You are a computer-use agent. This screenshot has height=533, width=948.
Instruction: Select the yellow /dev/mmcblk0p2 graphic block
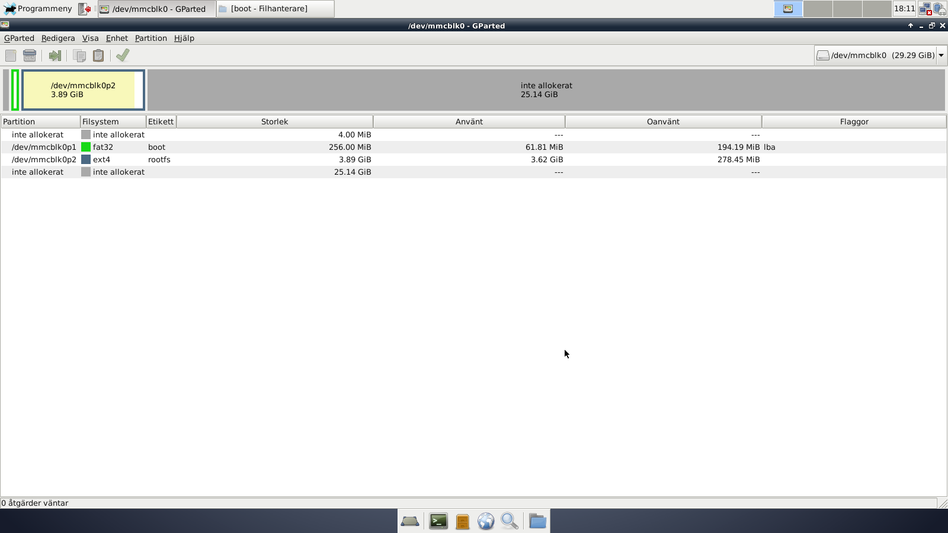click(x=83, y=90)
